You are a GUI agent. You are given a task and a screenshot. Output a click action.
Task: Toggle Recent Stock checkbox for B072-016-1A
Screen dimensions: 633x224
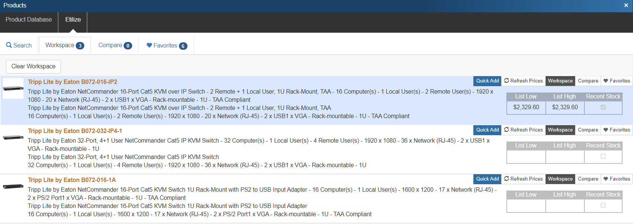(603, 205)
